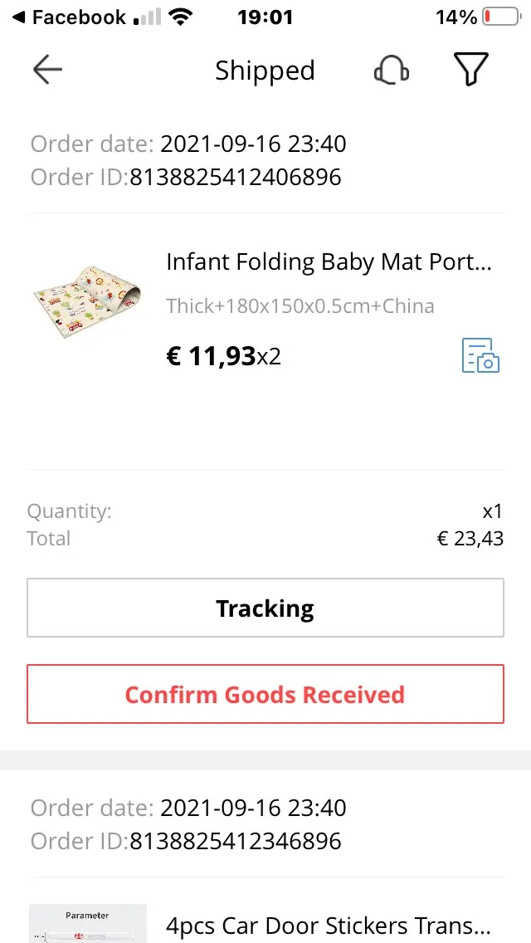Open customer support headset icon
The width and height of the screenshot is (531, 943).
(392, 71)
